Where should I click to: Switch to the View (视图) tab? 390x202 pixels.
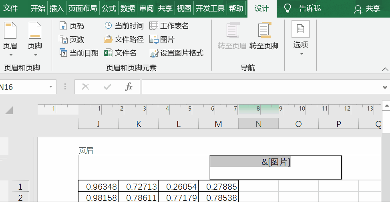tap(184, 8)
